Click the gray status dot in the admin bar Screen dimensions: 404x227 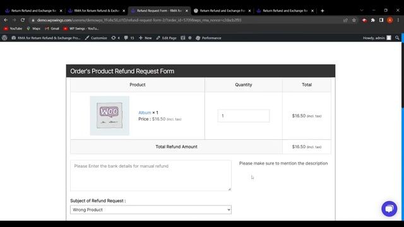[190, 38]
